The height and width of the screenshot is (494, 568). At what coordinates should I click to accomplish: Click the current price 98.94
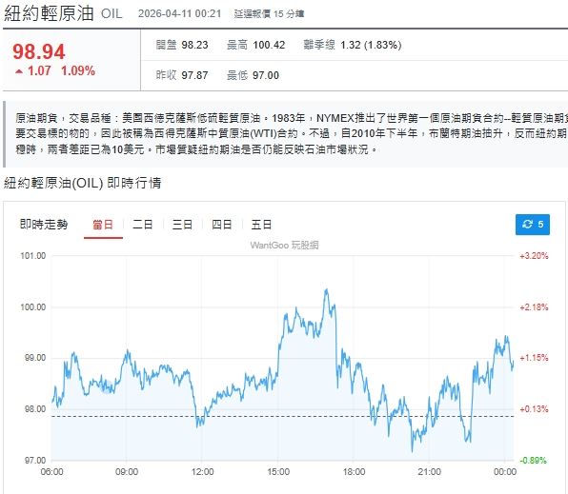[39, 51]
